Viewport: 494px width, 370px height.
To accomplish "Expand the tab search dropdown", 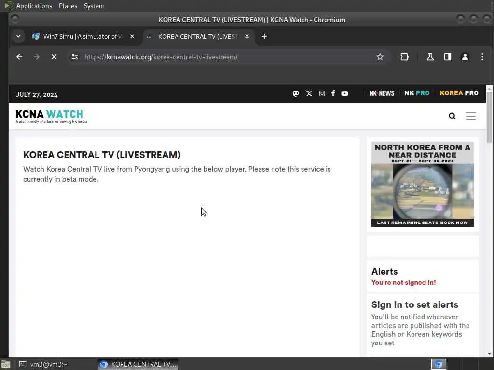I will (x=18, y=36).
